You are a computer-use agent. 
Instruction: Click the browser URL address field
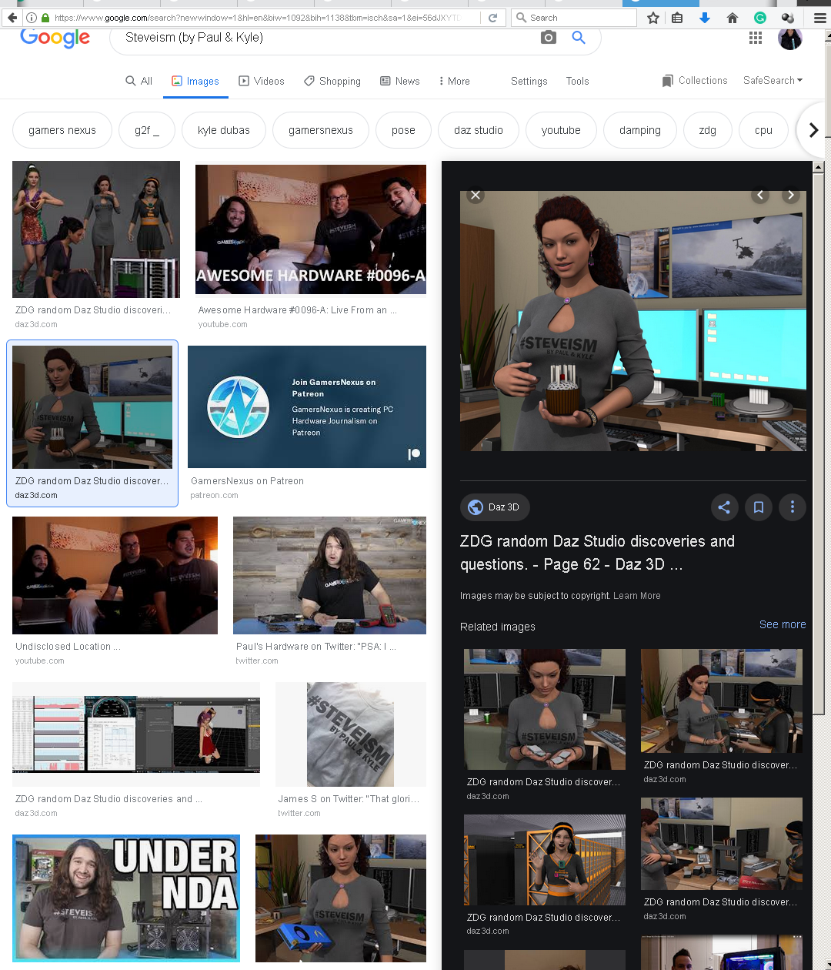point(265,17)
